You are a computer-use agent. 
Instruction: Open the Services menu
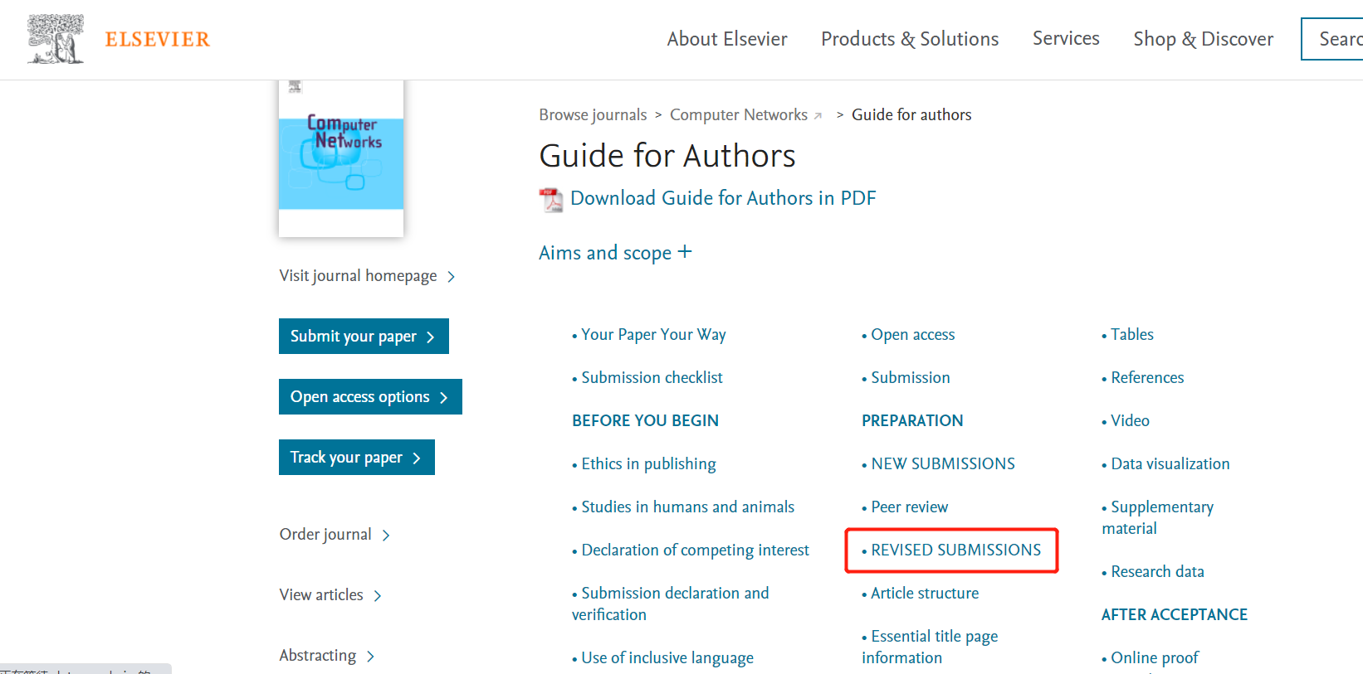(1066, 38)
